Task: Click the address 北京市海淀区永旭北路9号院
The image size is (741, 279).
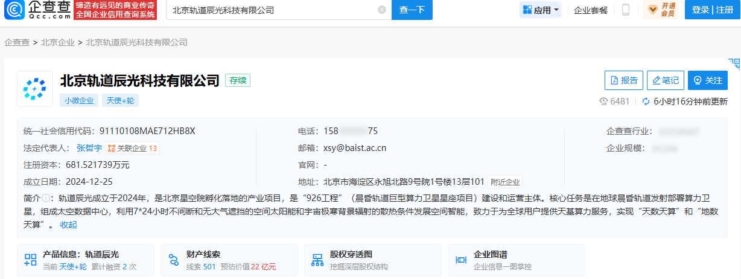Action: coord(404,182)
